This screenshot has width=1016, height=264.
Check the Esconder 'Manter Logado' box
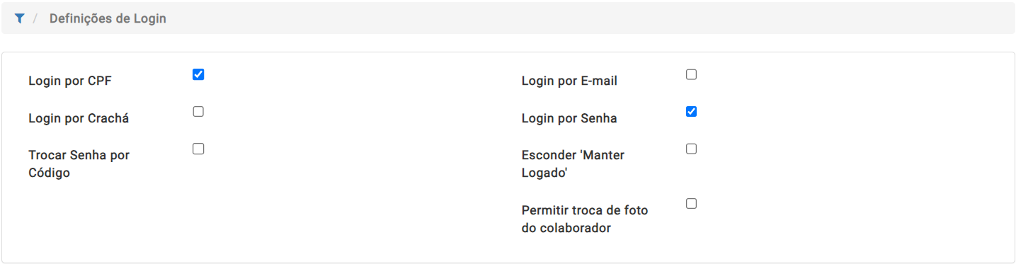pos(692,149)
